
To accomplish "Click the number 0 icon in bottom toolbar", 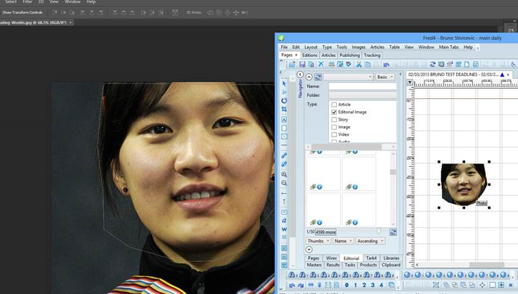I will click(346, 285).
